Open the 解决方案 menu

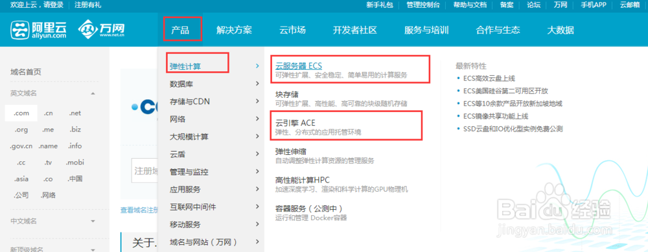click(x=234, y=30)
